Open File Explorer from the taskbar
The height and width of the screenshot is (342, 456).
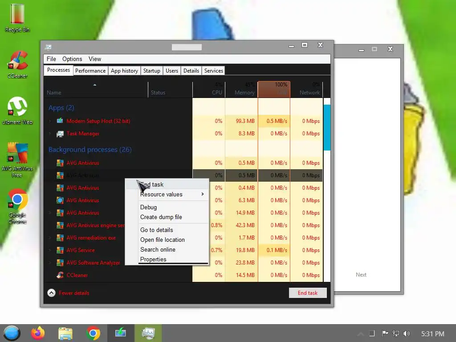65,333
